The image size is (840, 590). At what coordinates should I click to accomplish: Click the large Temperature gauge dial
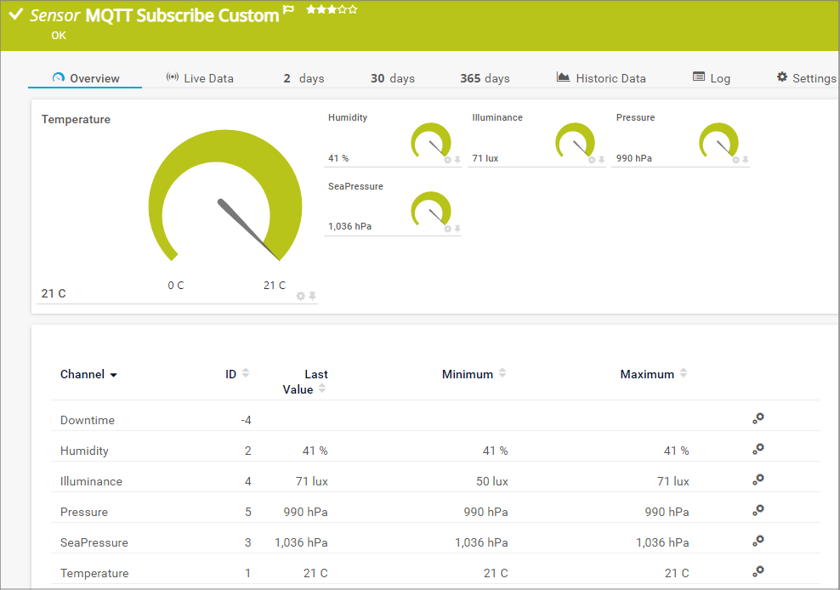pyautogui.click(x=224, y=197)
